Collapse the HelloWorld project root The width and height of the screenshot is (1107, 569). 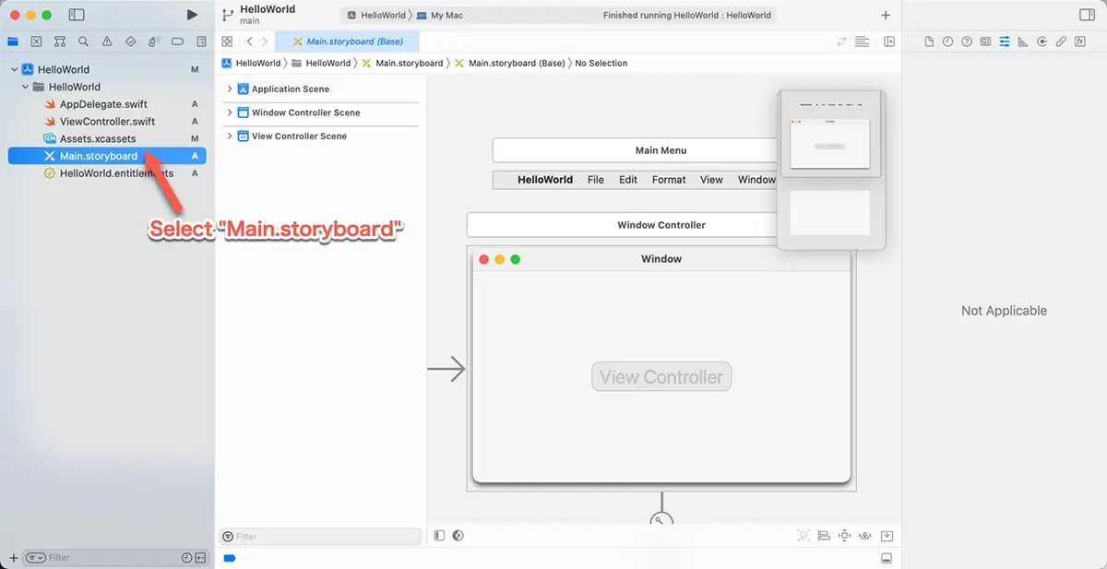tap(14, 70)
